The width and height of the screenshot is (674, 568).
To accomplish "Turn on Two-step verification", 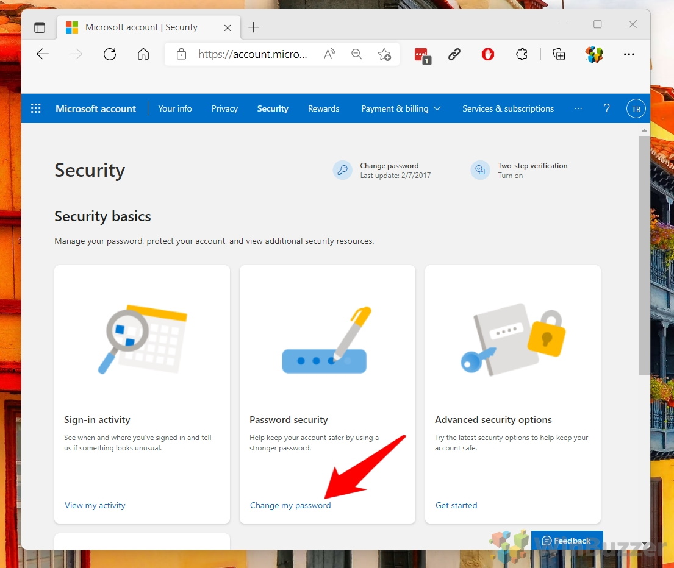I will pyautogui.click(x=511, y=176).
